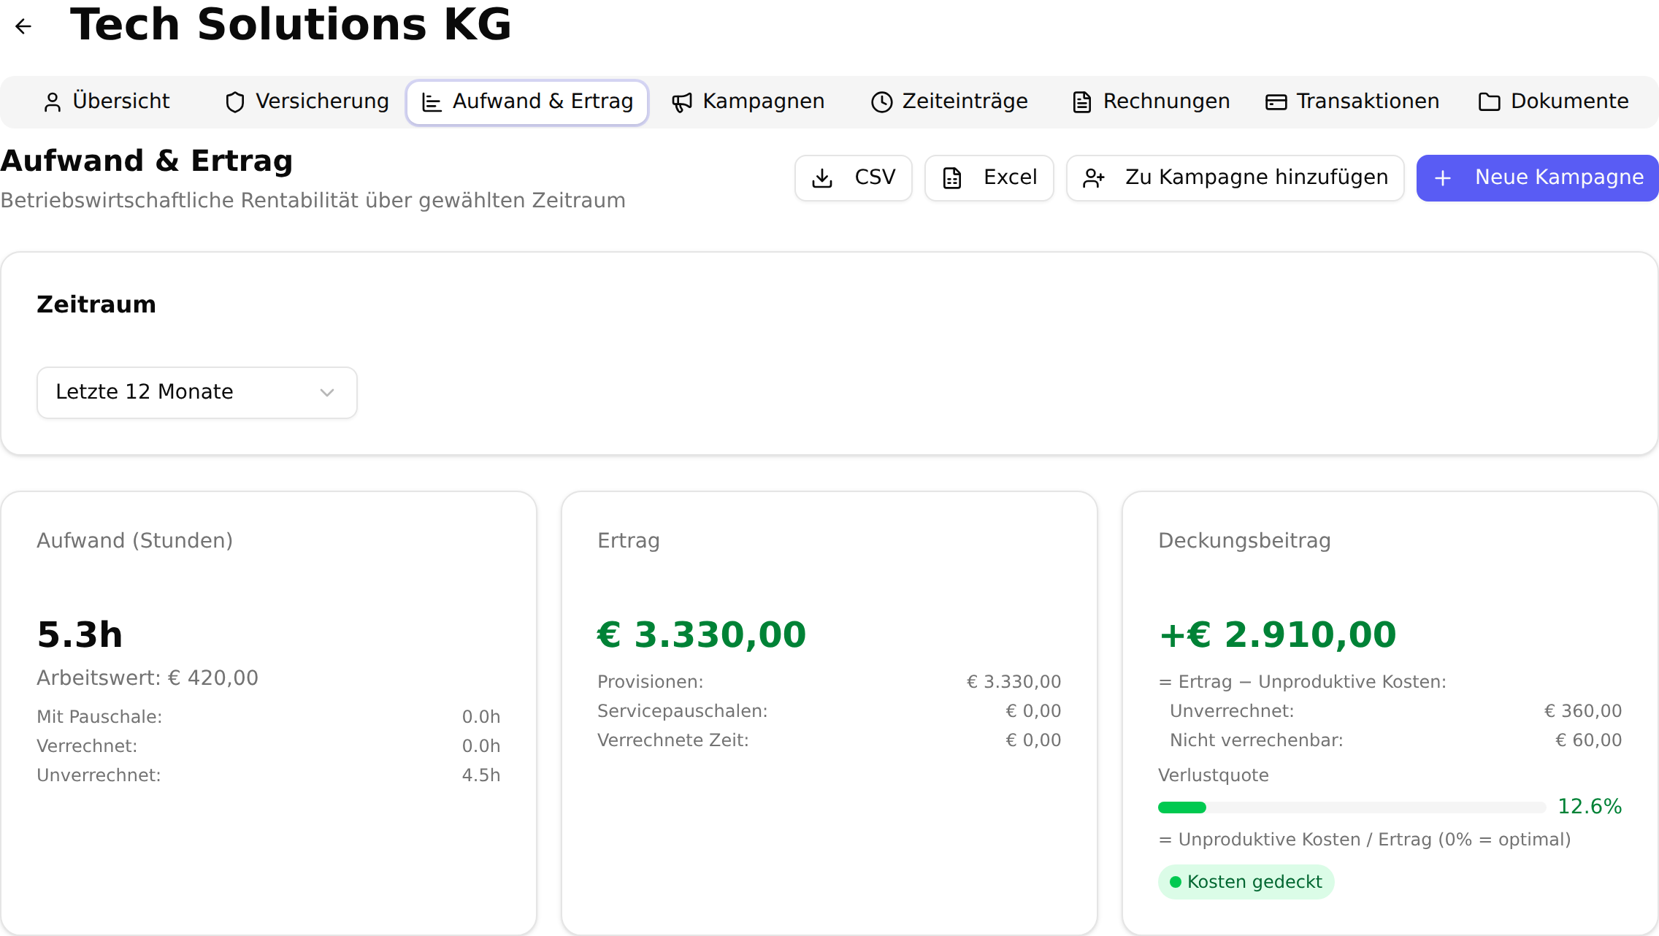The width and height of the screenshot is (1659, 936).
Task: Click the document icon on Rechnungen tab
Action: pos(1081,102)
